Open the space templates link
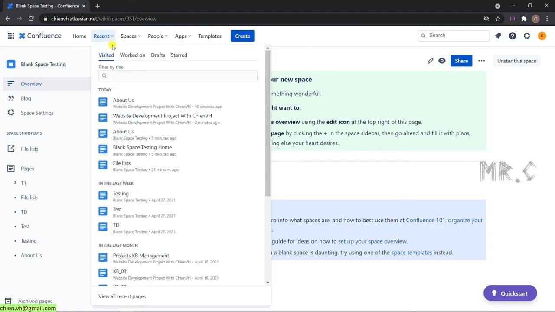Viewport: 555px width, 312px height. [x=412, y=253]
